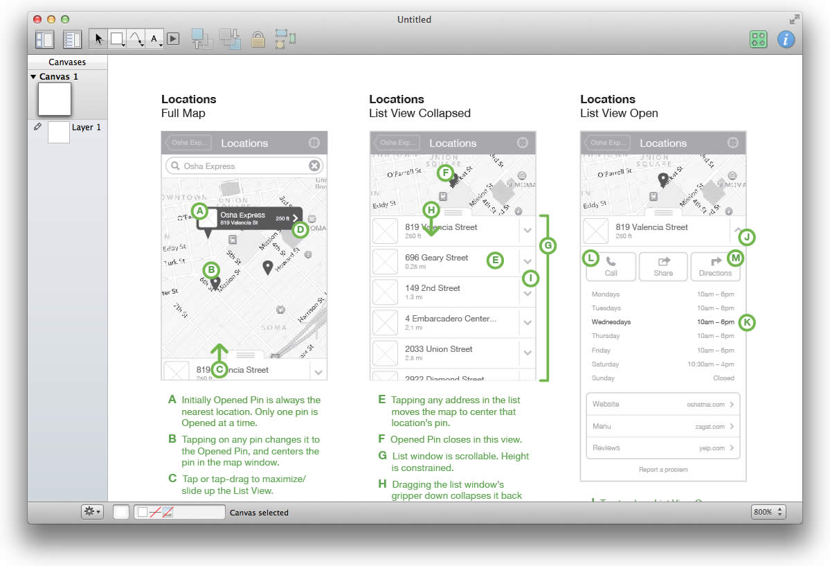Click the Canvases sidebar header

[x=67, y=62]
